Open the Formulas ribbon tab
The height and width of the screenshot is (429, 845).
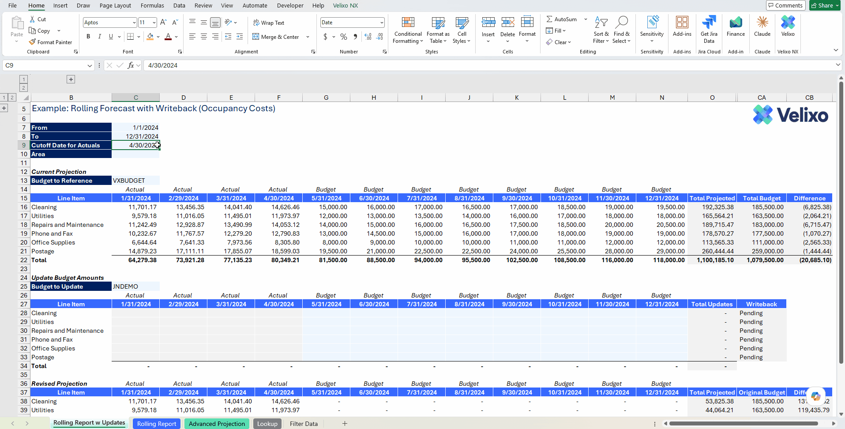[x=152, y=5]
